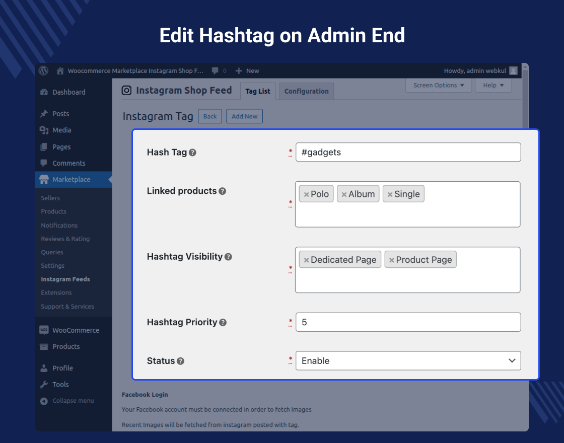Expand the Help dropdown
Screen dimensions: 564x443
point(493,85)
